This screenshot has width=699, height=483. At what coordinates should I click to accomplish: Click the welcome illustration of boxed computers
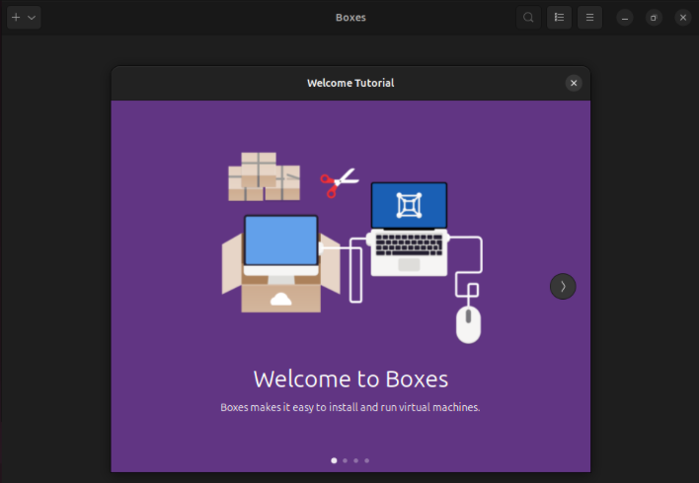point(352,247)
